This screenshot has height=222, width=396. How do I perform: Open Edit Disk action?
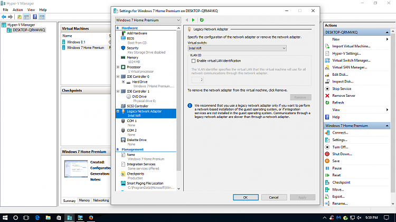coord(340,75)
